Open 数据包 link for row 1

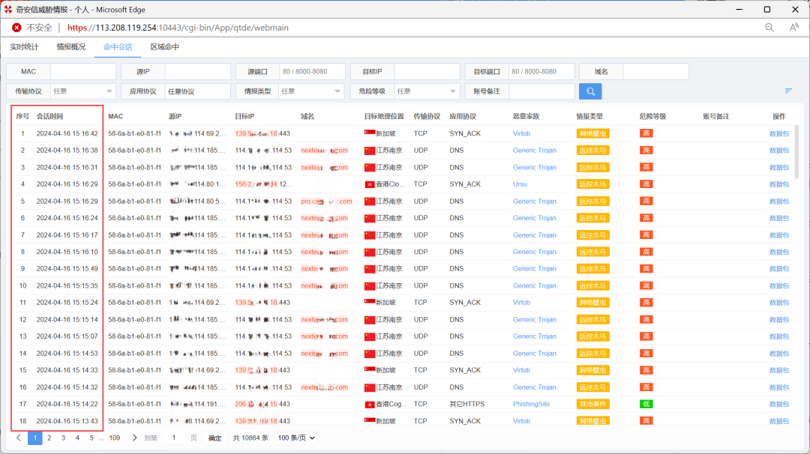(x=779, y=133)
